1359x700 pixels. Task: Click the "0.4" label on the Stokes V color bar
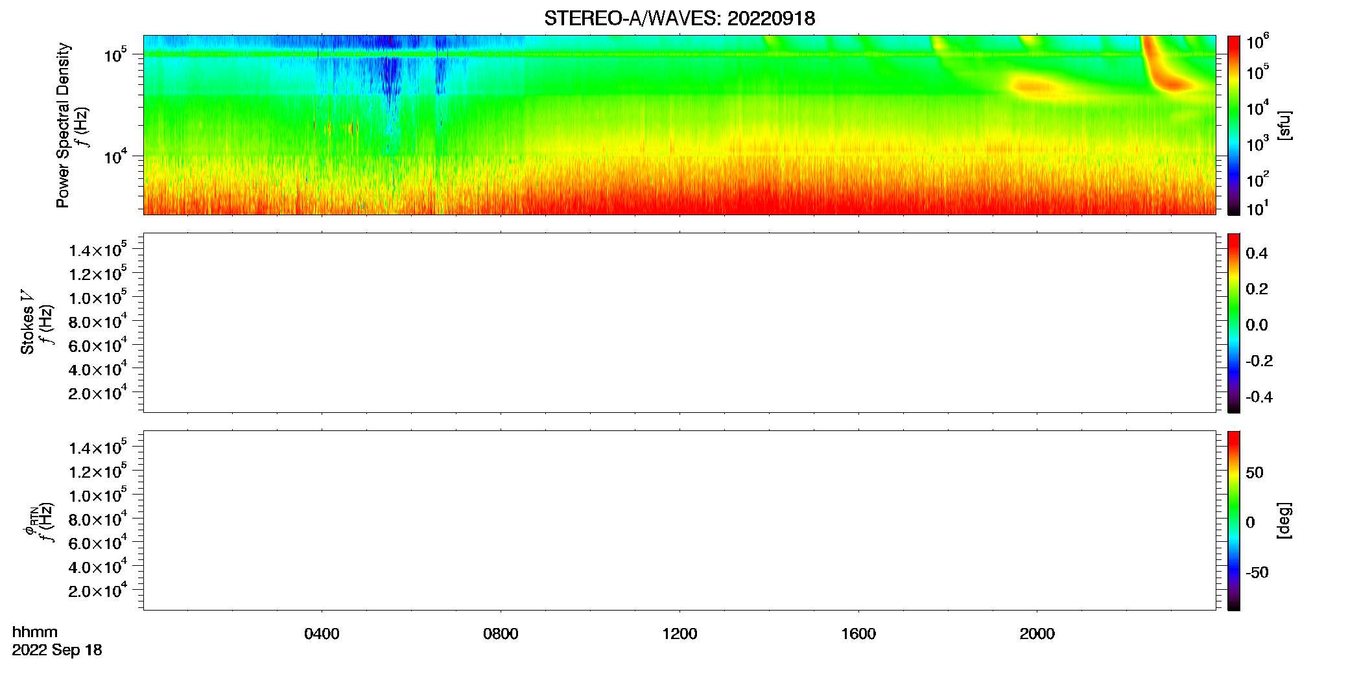coord(1257,253)
